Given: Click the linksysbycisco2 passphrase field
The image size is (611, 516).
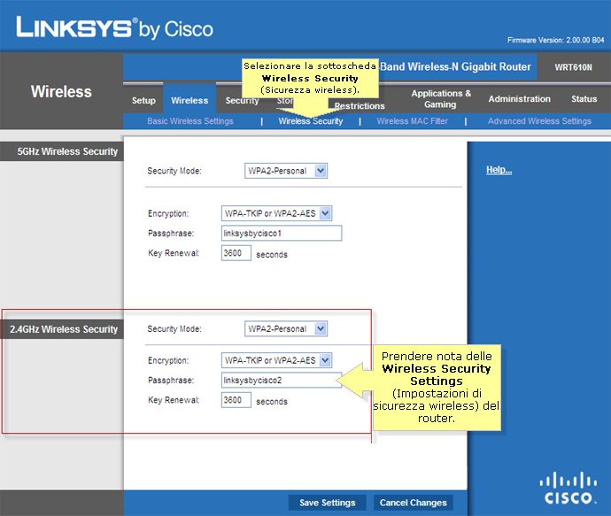Looking at the screenshot, I should click(282, 380).
